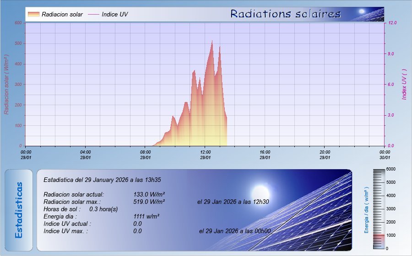Click the Radiacion solar legend color swatch
Viewport: 412px width, 256px height.
click(33, 15)
